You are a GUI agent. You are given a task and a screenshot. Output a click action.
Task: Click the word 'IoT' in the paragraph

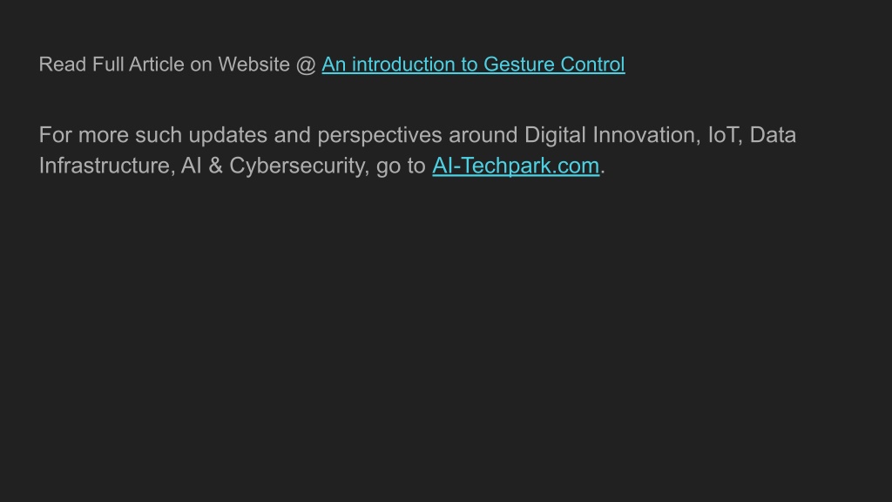coord(722,135)
